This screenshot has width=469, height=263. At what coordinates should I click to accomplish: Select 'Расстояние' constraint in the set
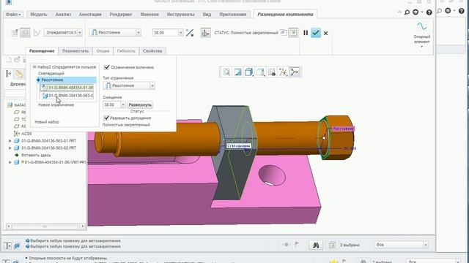[x=66, y=80]
